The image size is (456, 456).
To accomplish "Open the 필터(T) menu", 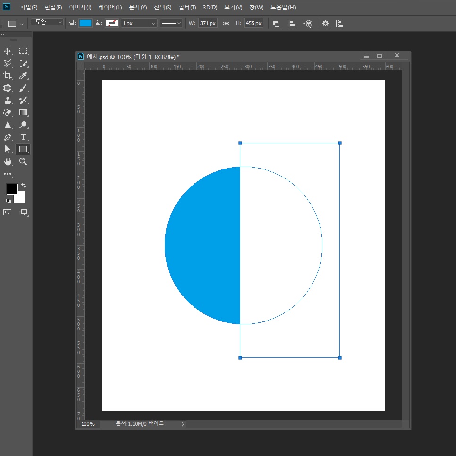I will point(187,7).
